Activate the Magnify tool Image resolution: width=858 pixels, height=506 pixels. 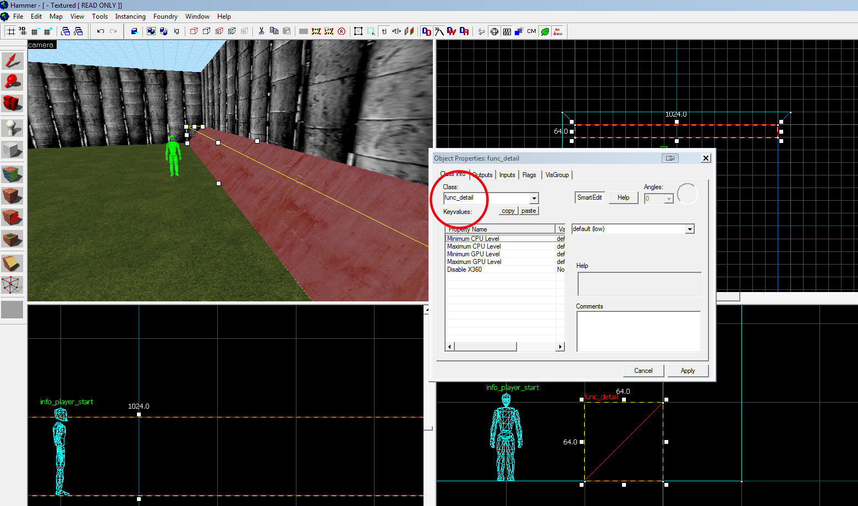pos(12,82)
